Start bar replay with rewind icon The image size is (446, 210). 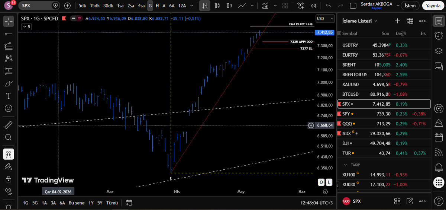[x=313, y=6]
